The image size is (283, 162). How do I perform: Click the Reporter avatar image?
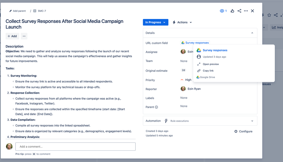183,89
